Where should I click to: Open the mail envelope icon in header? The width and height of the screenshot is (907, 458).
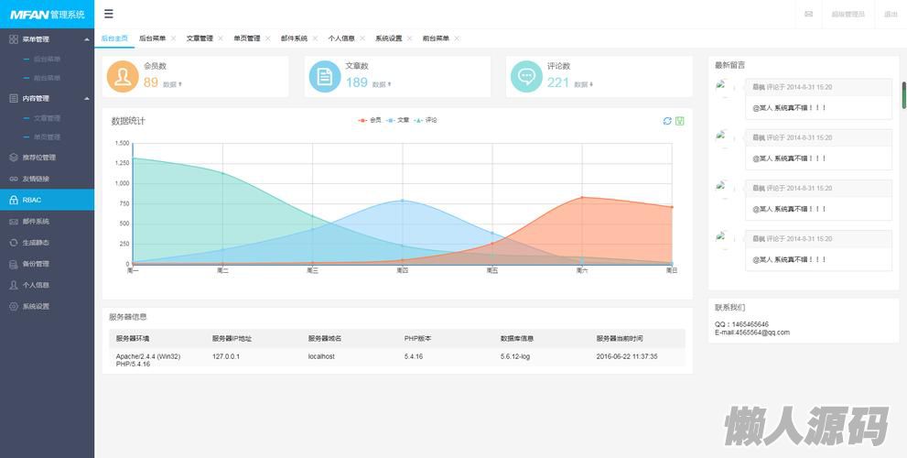[808, 15]
